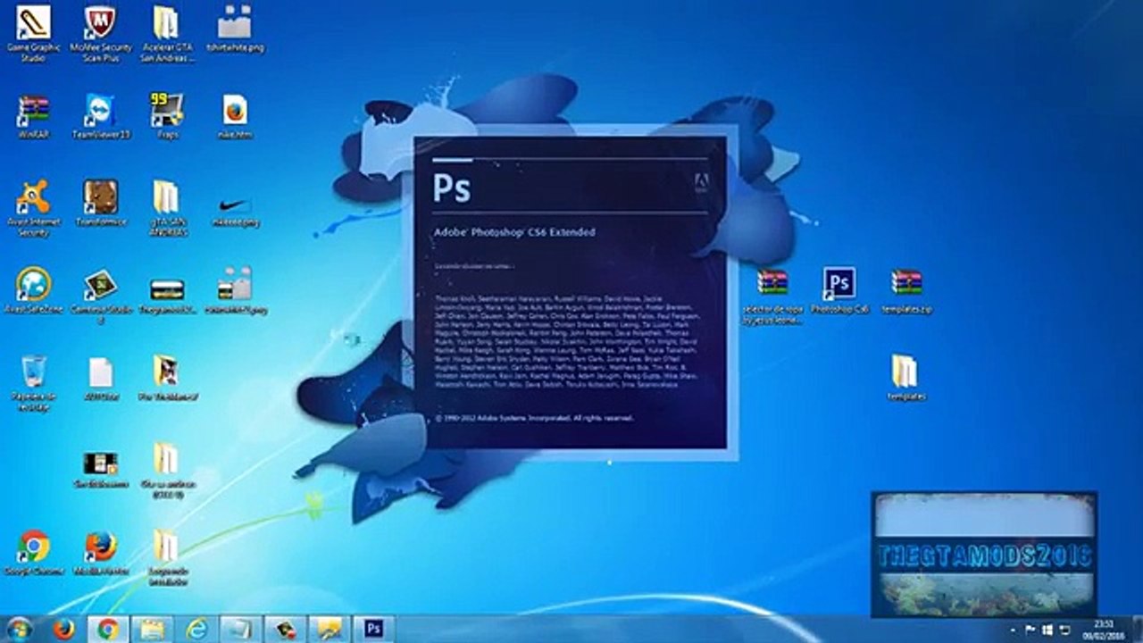Select the Nike swoosh image file
The height and width of the screenshot is (643, 1143).
pos(235,210)
